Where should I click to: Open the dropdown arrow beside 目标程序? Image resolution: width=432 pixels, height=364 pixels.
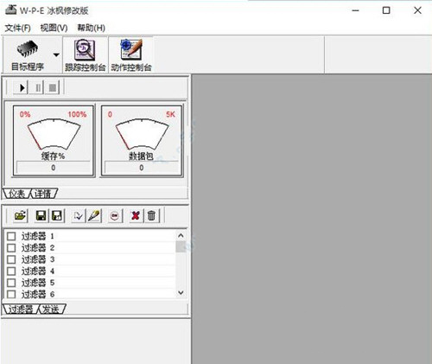(x=56, y=54)
